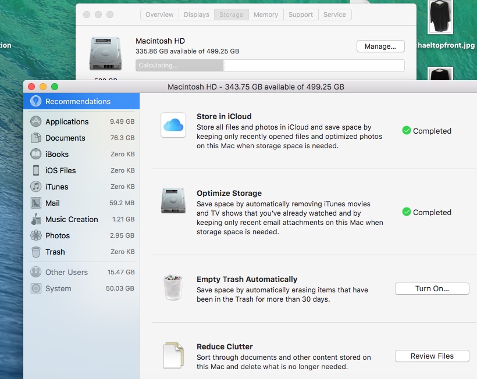Click the "Macintosh HD" drive name

161,41
